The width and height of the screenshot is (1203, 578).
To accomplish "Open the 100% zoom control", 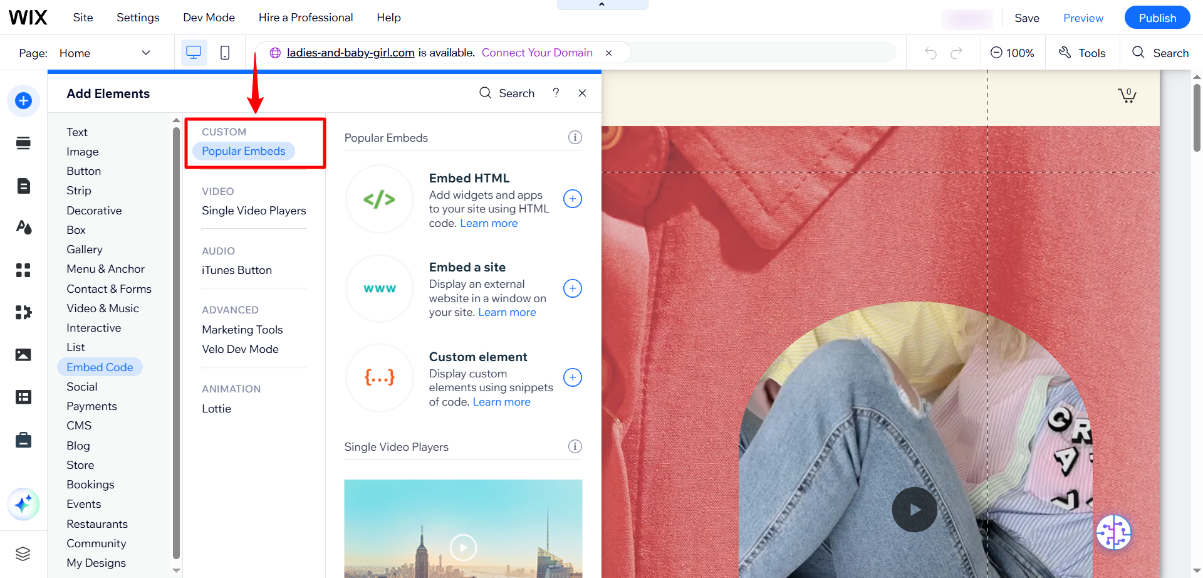I will click(1012, 53).
